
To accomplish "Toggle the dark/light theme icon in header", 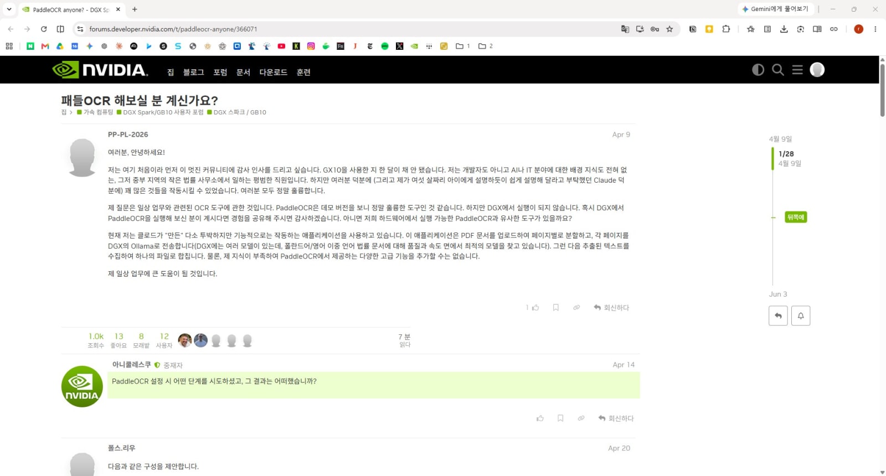I will pos(758,70).
